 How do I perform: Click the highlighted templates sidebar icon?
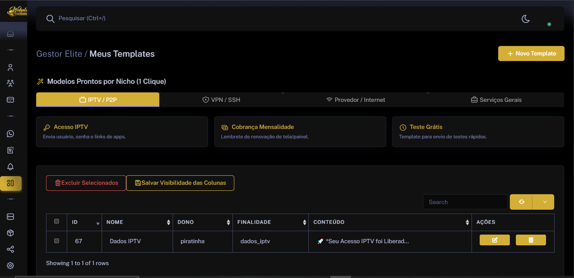(x=11, y=183)
